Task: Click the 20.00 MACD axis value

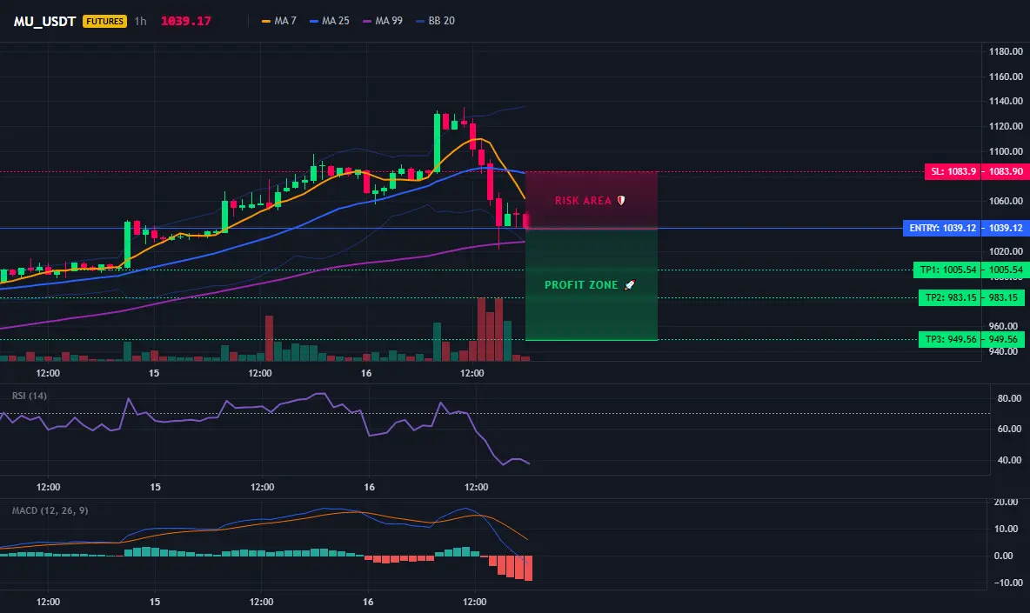Action: [1006, 502]
